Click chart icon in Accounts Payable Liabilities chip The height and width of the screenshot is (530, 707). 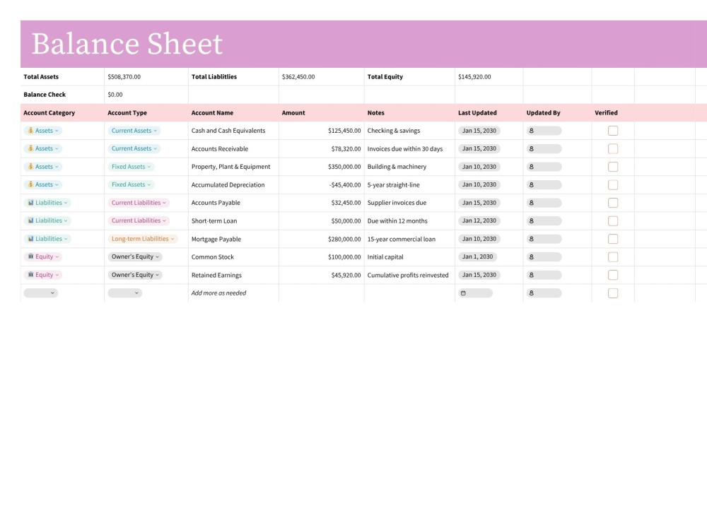(30, 202)
